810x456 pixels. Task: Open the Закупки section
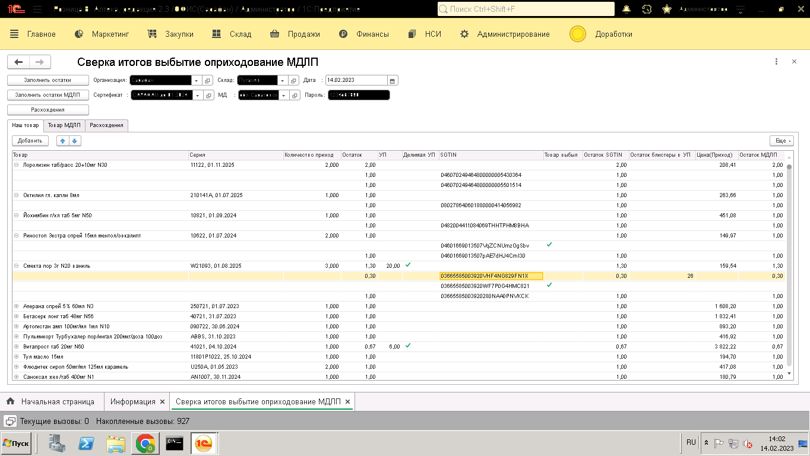coord(170,34)
